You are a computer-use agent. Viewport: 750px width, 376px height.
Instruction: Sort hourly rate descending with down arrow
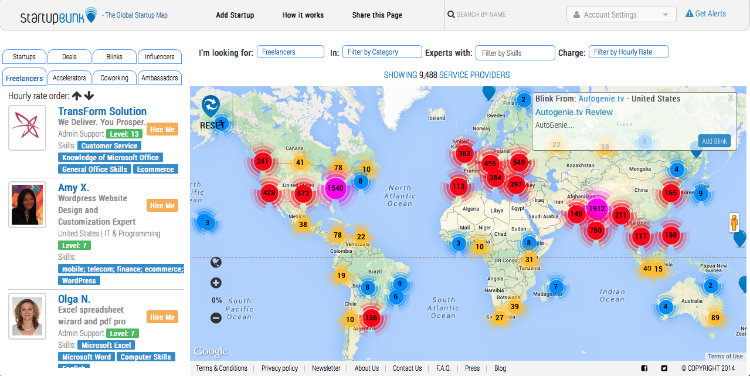click(89, 96)
